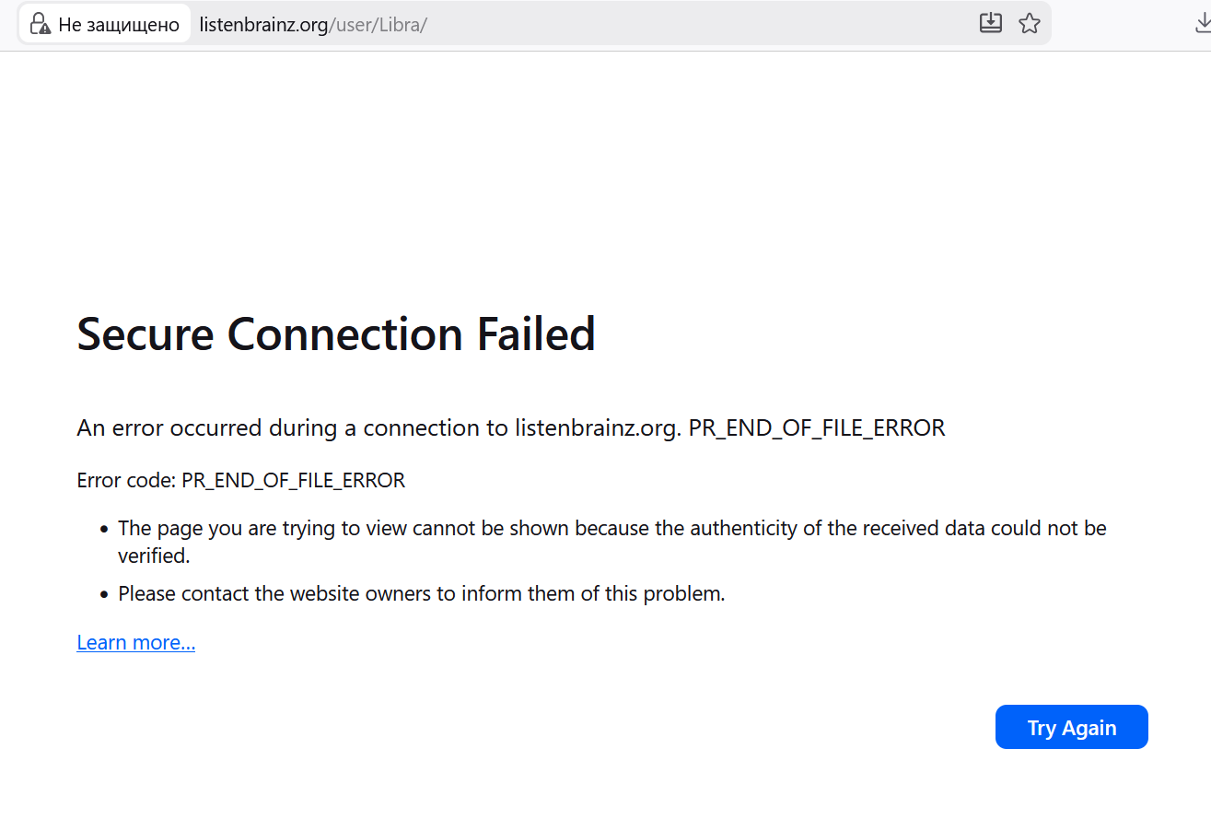Image resolution: width=1211 pixels, height=819 pixels.
Task: Click the word "verified." in the first bullet
Action: point(154,556)
